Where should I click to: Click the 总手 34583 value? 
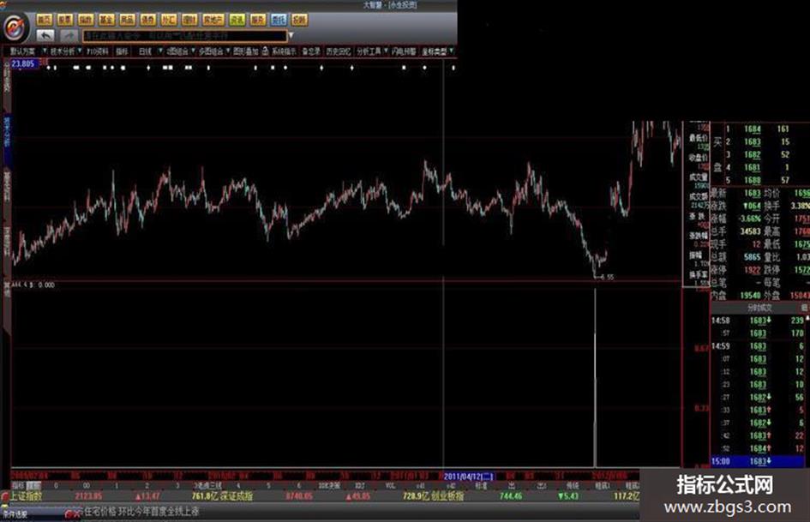tap(750, 231)
